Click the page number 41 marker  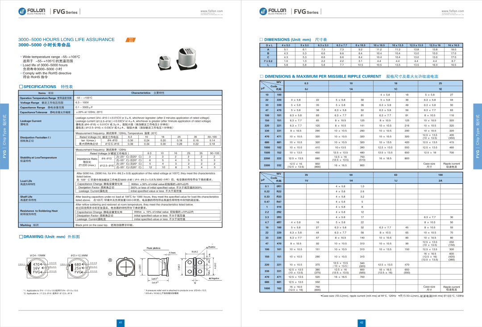120,323
